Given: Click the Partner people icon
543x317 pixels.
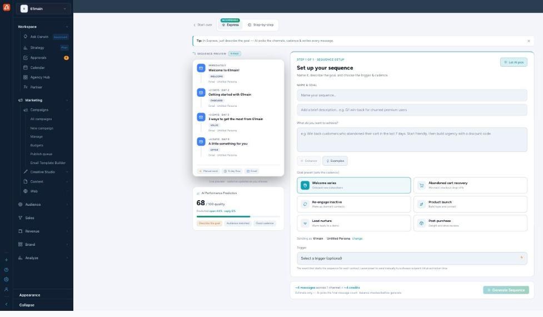Looking at the screenshot, I should [25, 87].
